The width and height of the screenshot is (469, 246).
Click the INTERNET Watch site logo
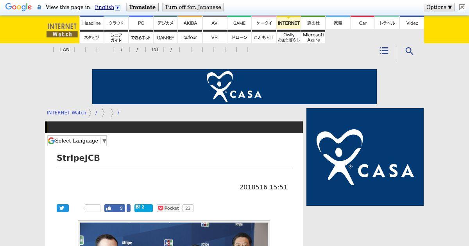coord(62,30)
